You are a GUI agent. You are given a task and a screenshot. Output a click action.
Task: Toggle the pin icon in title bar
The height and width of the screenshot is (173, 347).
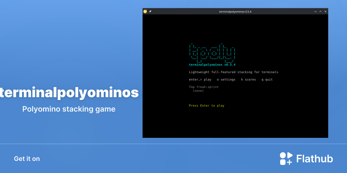[150, 12]
